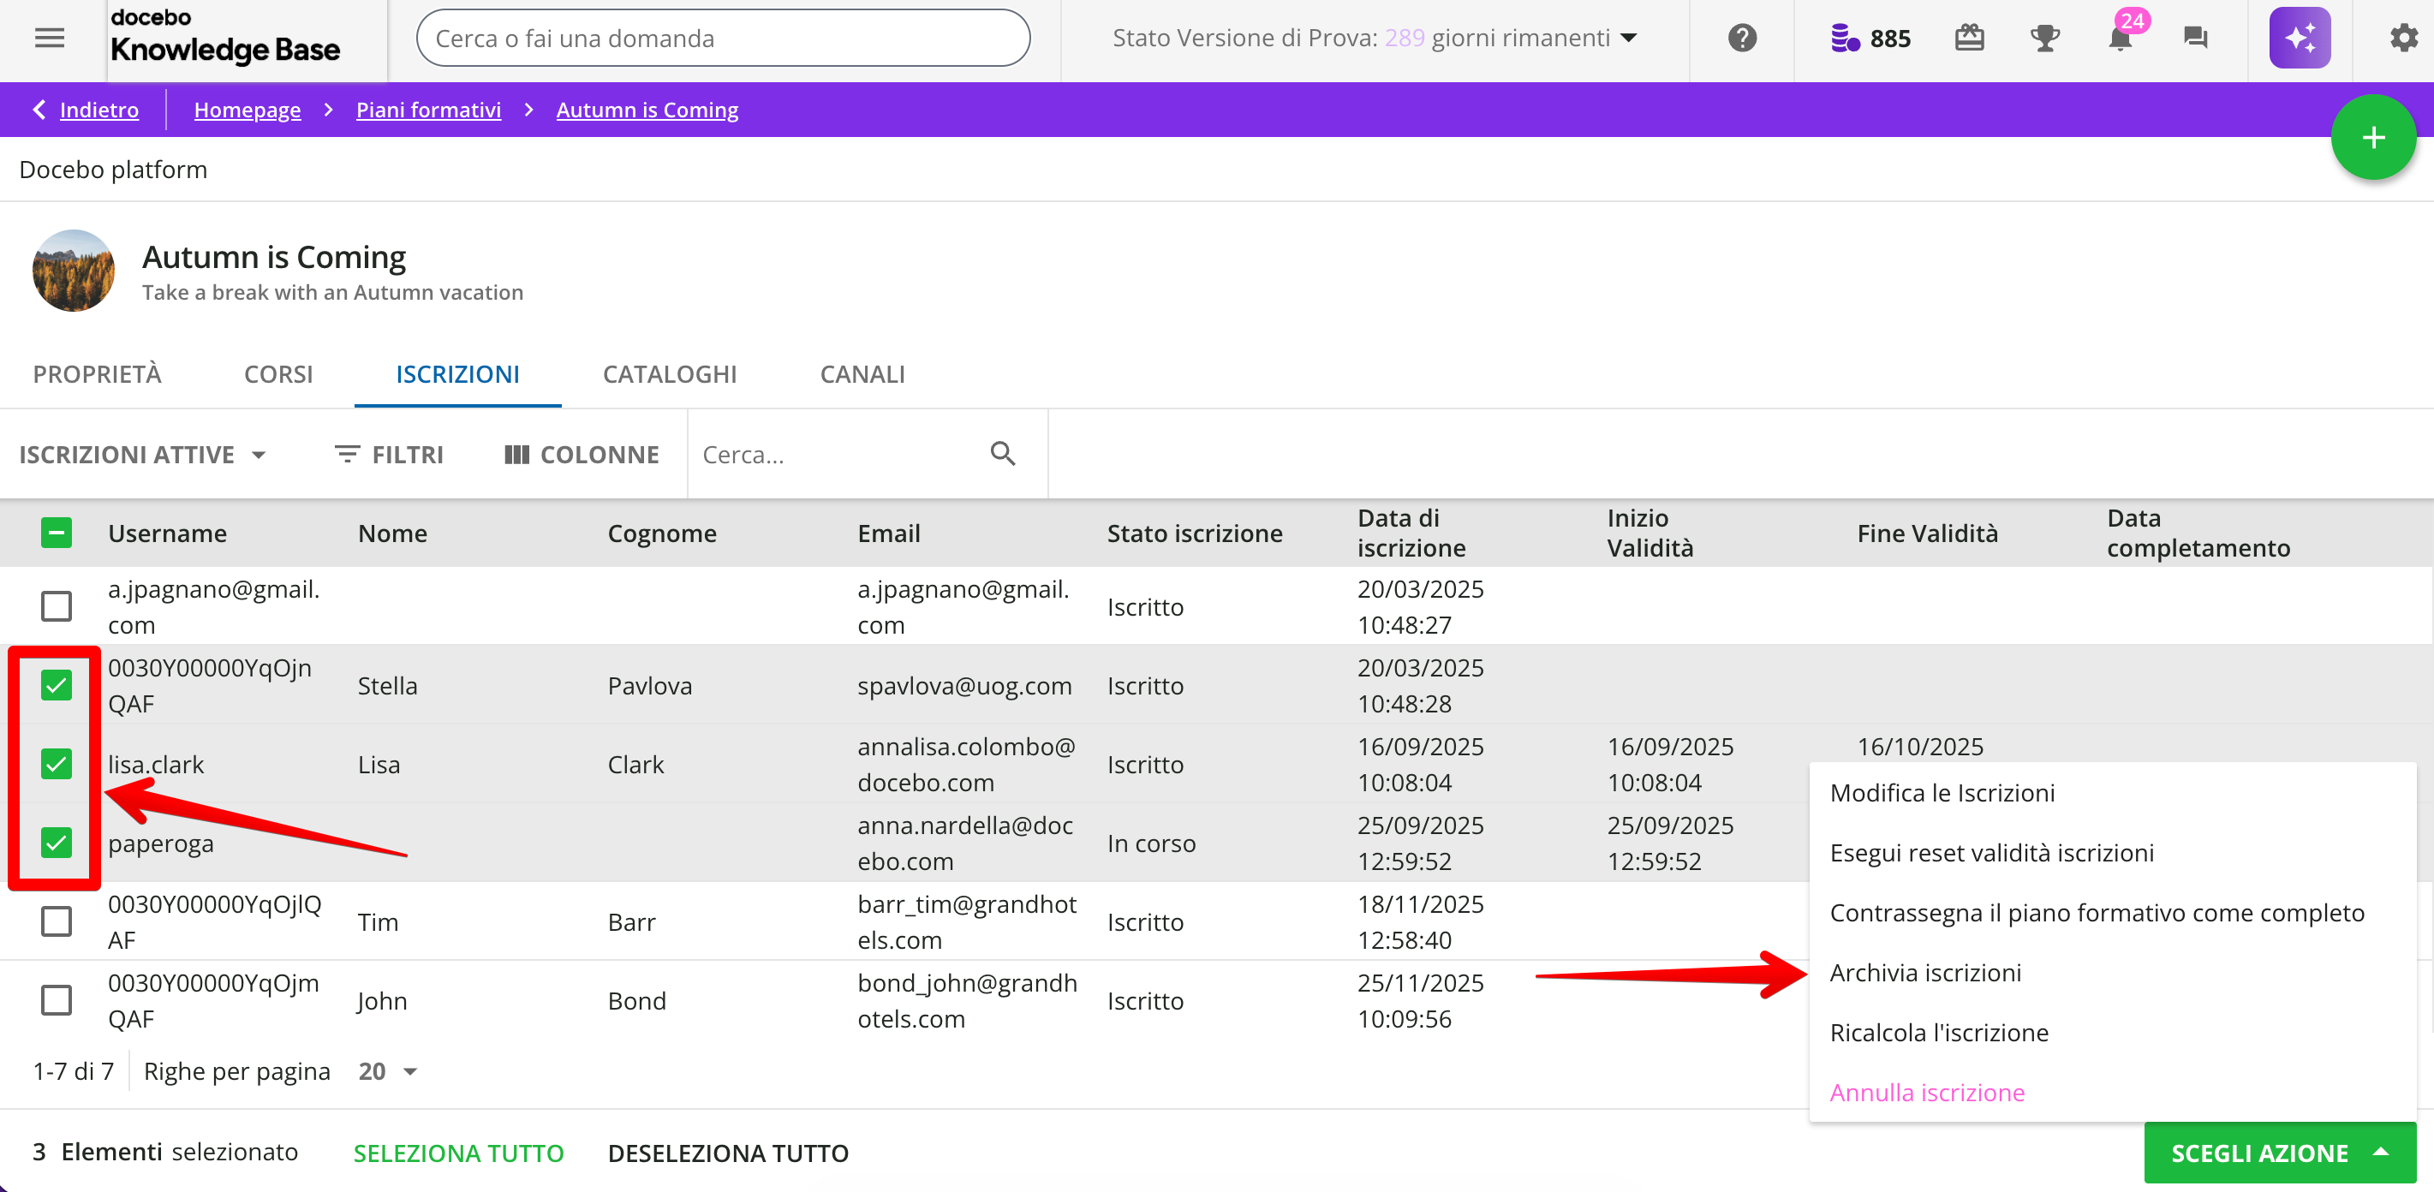The image size is (2434, 1192).
Task: Open the chat messages icon
Action: pyautogui.click(x=2195, y=38)
